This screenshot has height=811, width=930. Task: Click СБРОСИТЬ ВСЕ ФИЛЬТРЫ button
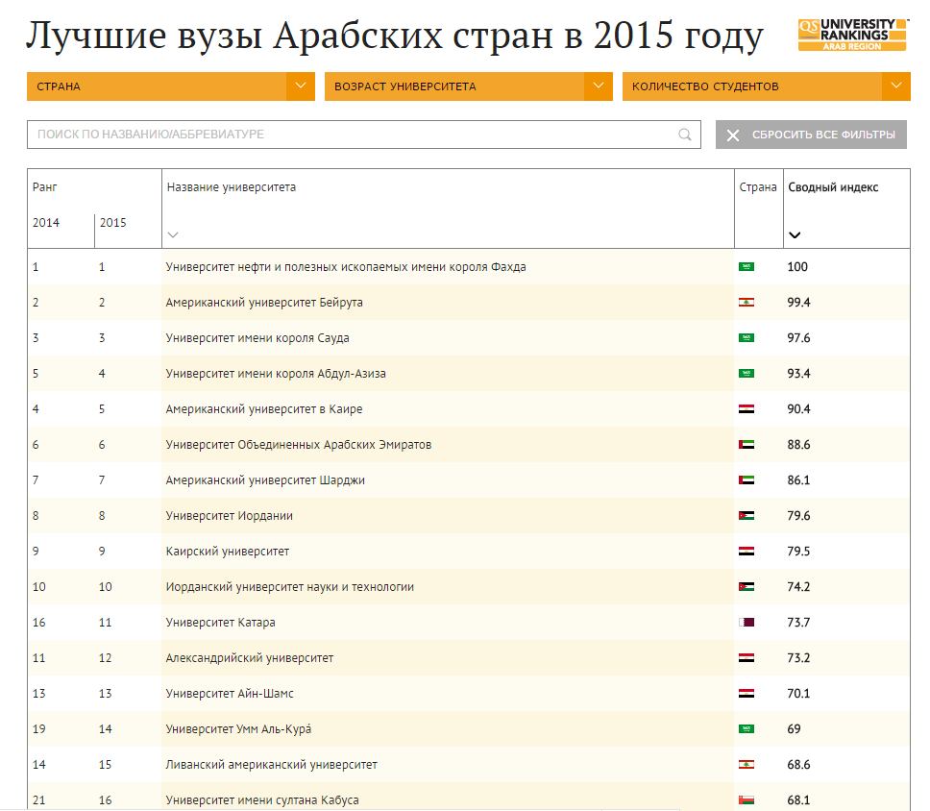(x=811, y=135)
